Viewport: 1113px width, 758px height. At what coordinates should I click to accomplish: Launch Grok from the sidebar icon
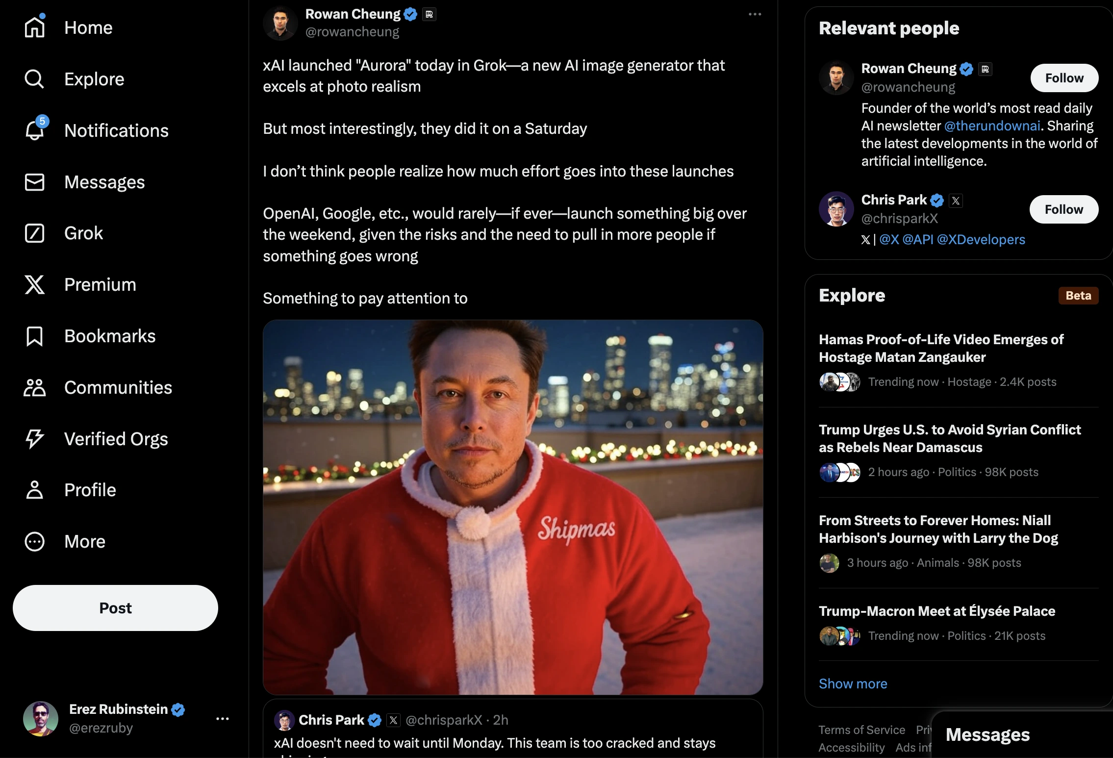[35, 233]
